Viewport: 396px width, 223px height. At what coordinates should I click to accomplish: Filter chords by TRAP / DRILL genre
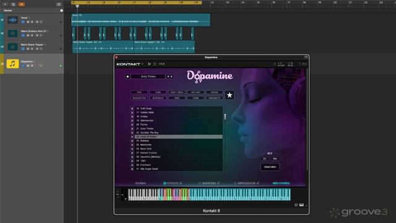click(x=177, y=92)
